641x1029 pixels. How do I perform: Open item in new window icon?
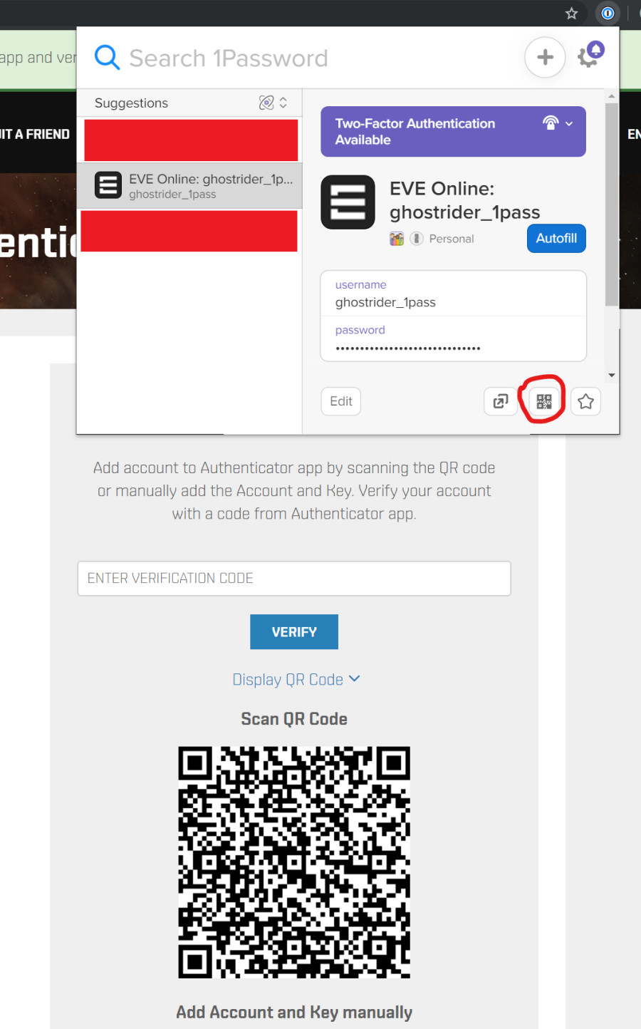tap(500, 401)
